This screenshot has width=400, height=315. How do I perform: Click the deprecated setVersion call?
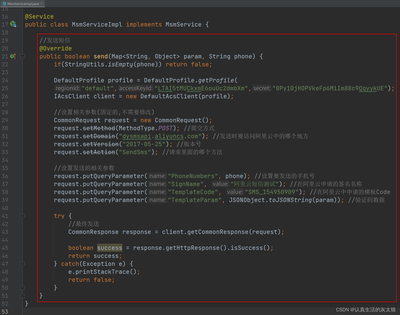[101, 144]
